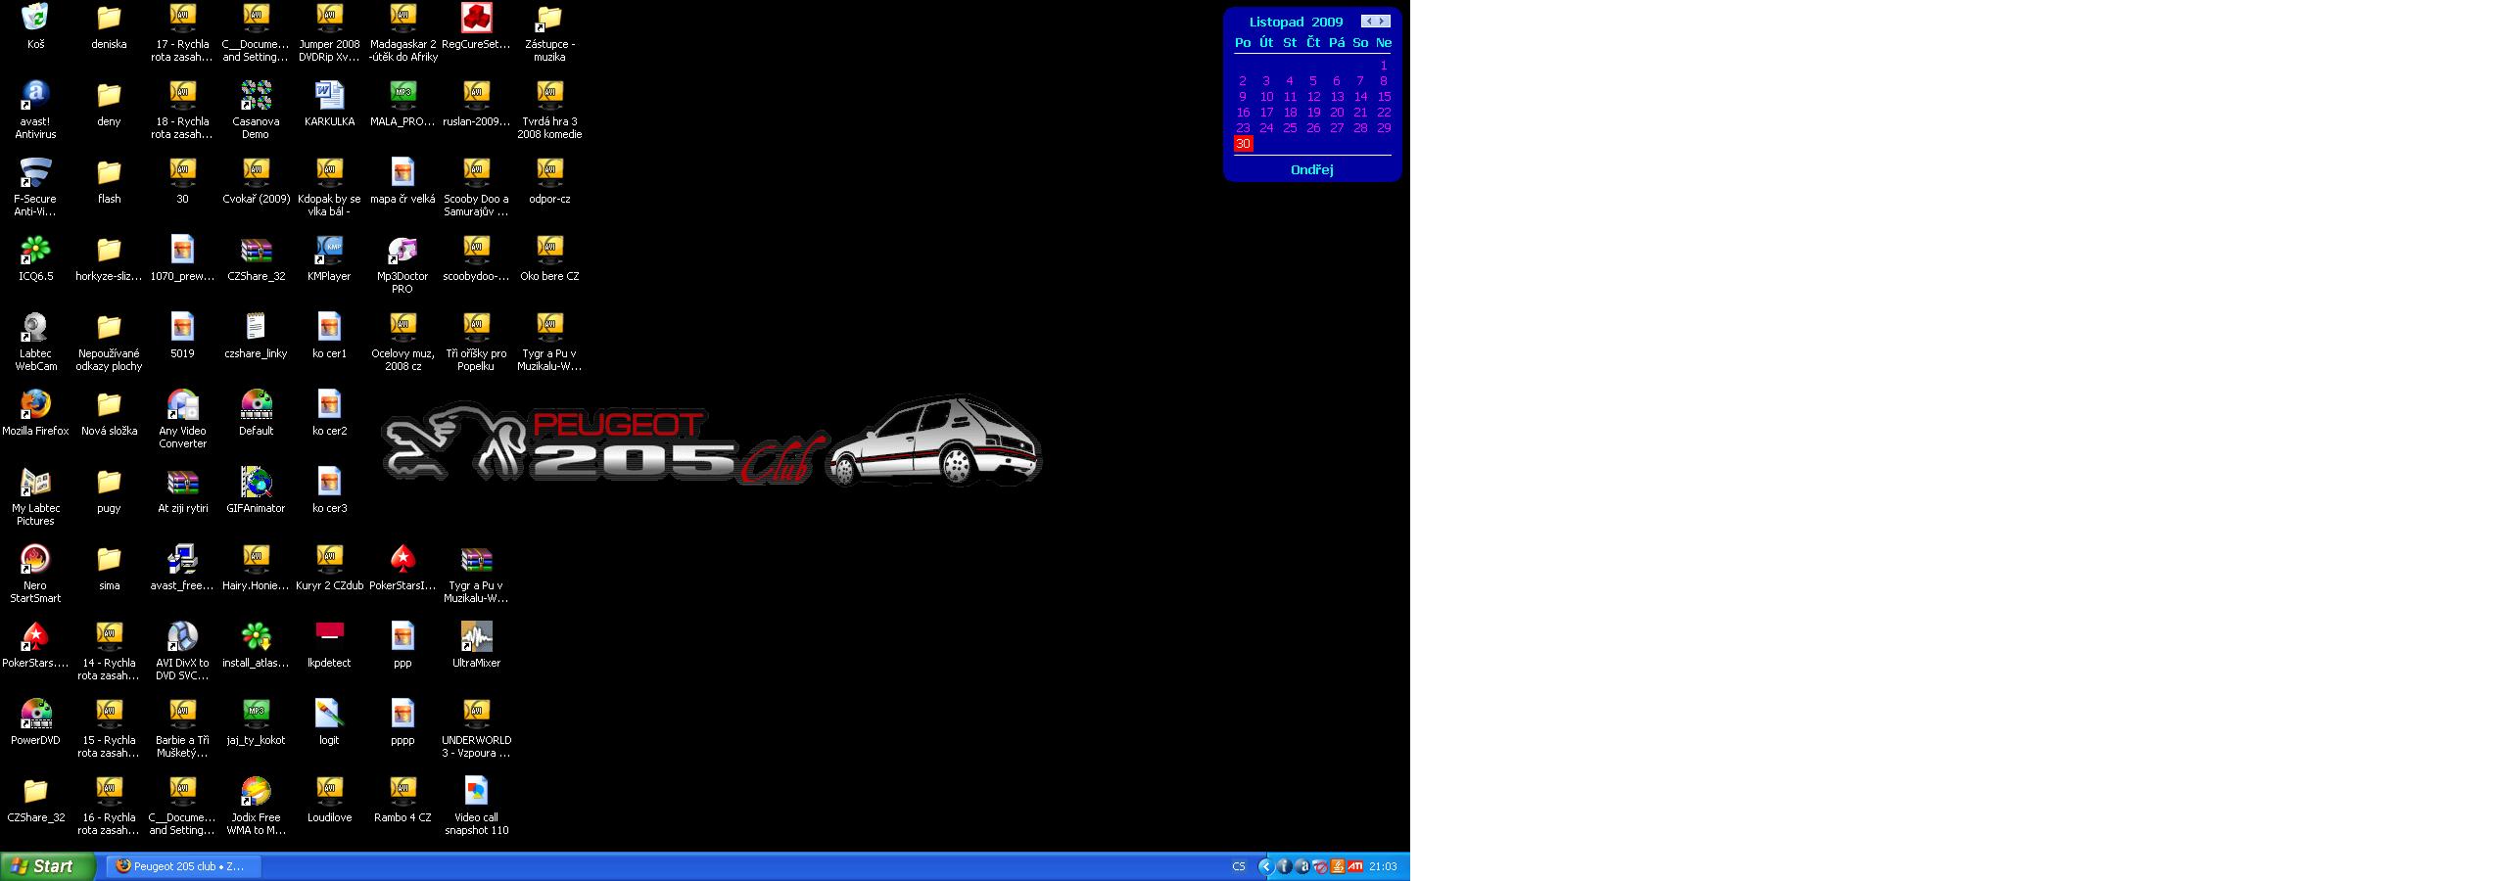Select day 30 in the calendar
This screenshot has height=881, width=2507.
1243,144
